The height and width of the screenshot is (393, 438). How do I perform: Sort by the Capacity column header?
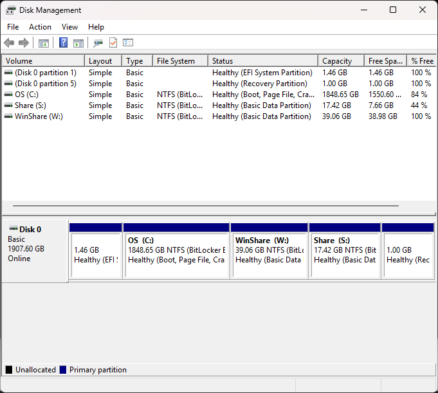(341, 61)
